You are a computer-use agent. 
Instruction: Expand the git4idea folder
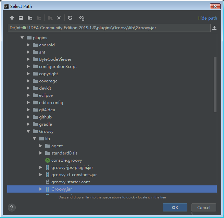click(28, 110)
